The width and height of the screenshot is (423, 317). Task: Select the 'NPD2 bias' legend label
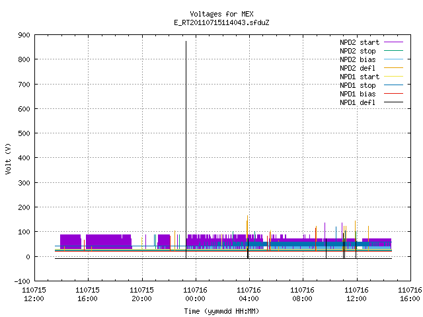(358, 59)
